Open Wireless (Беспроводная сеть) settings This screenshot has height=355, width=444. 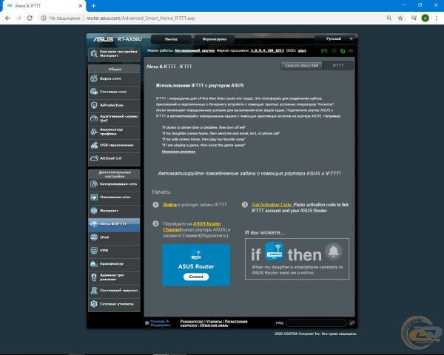[x=114, y=184]
